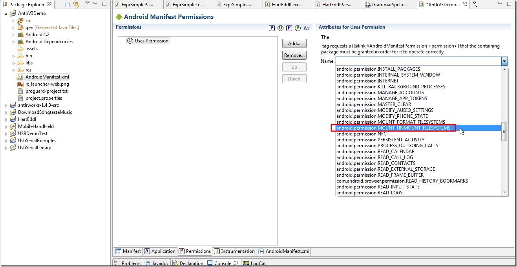Click scroll-down arrow of permission dropdown list
Viewport: 517px width, 267px height.
[505, 192]
